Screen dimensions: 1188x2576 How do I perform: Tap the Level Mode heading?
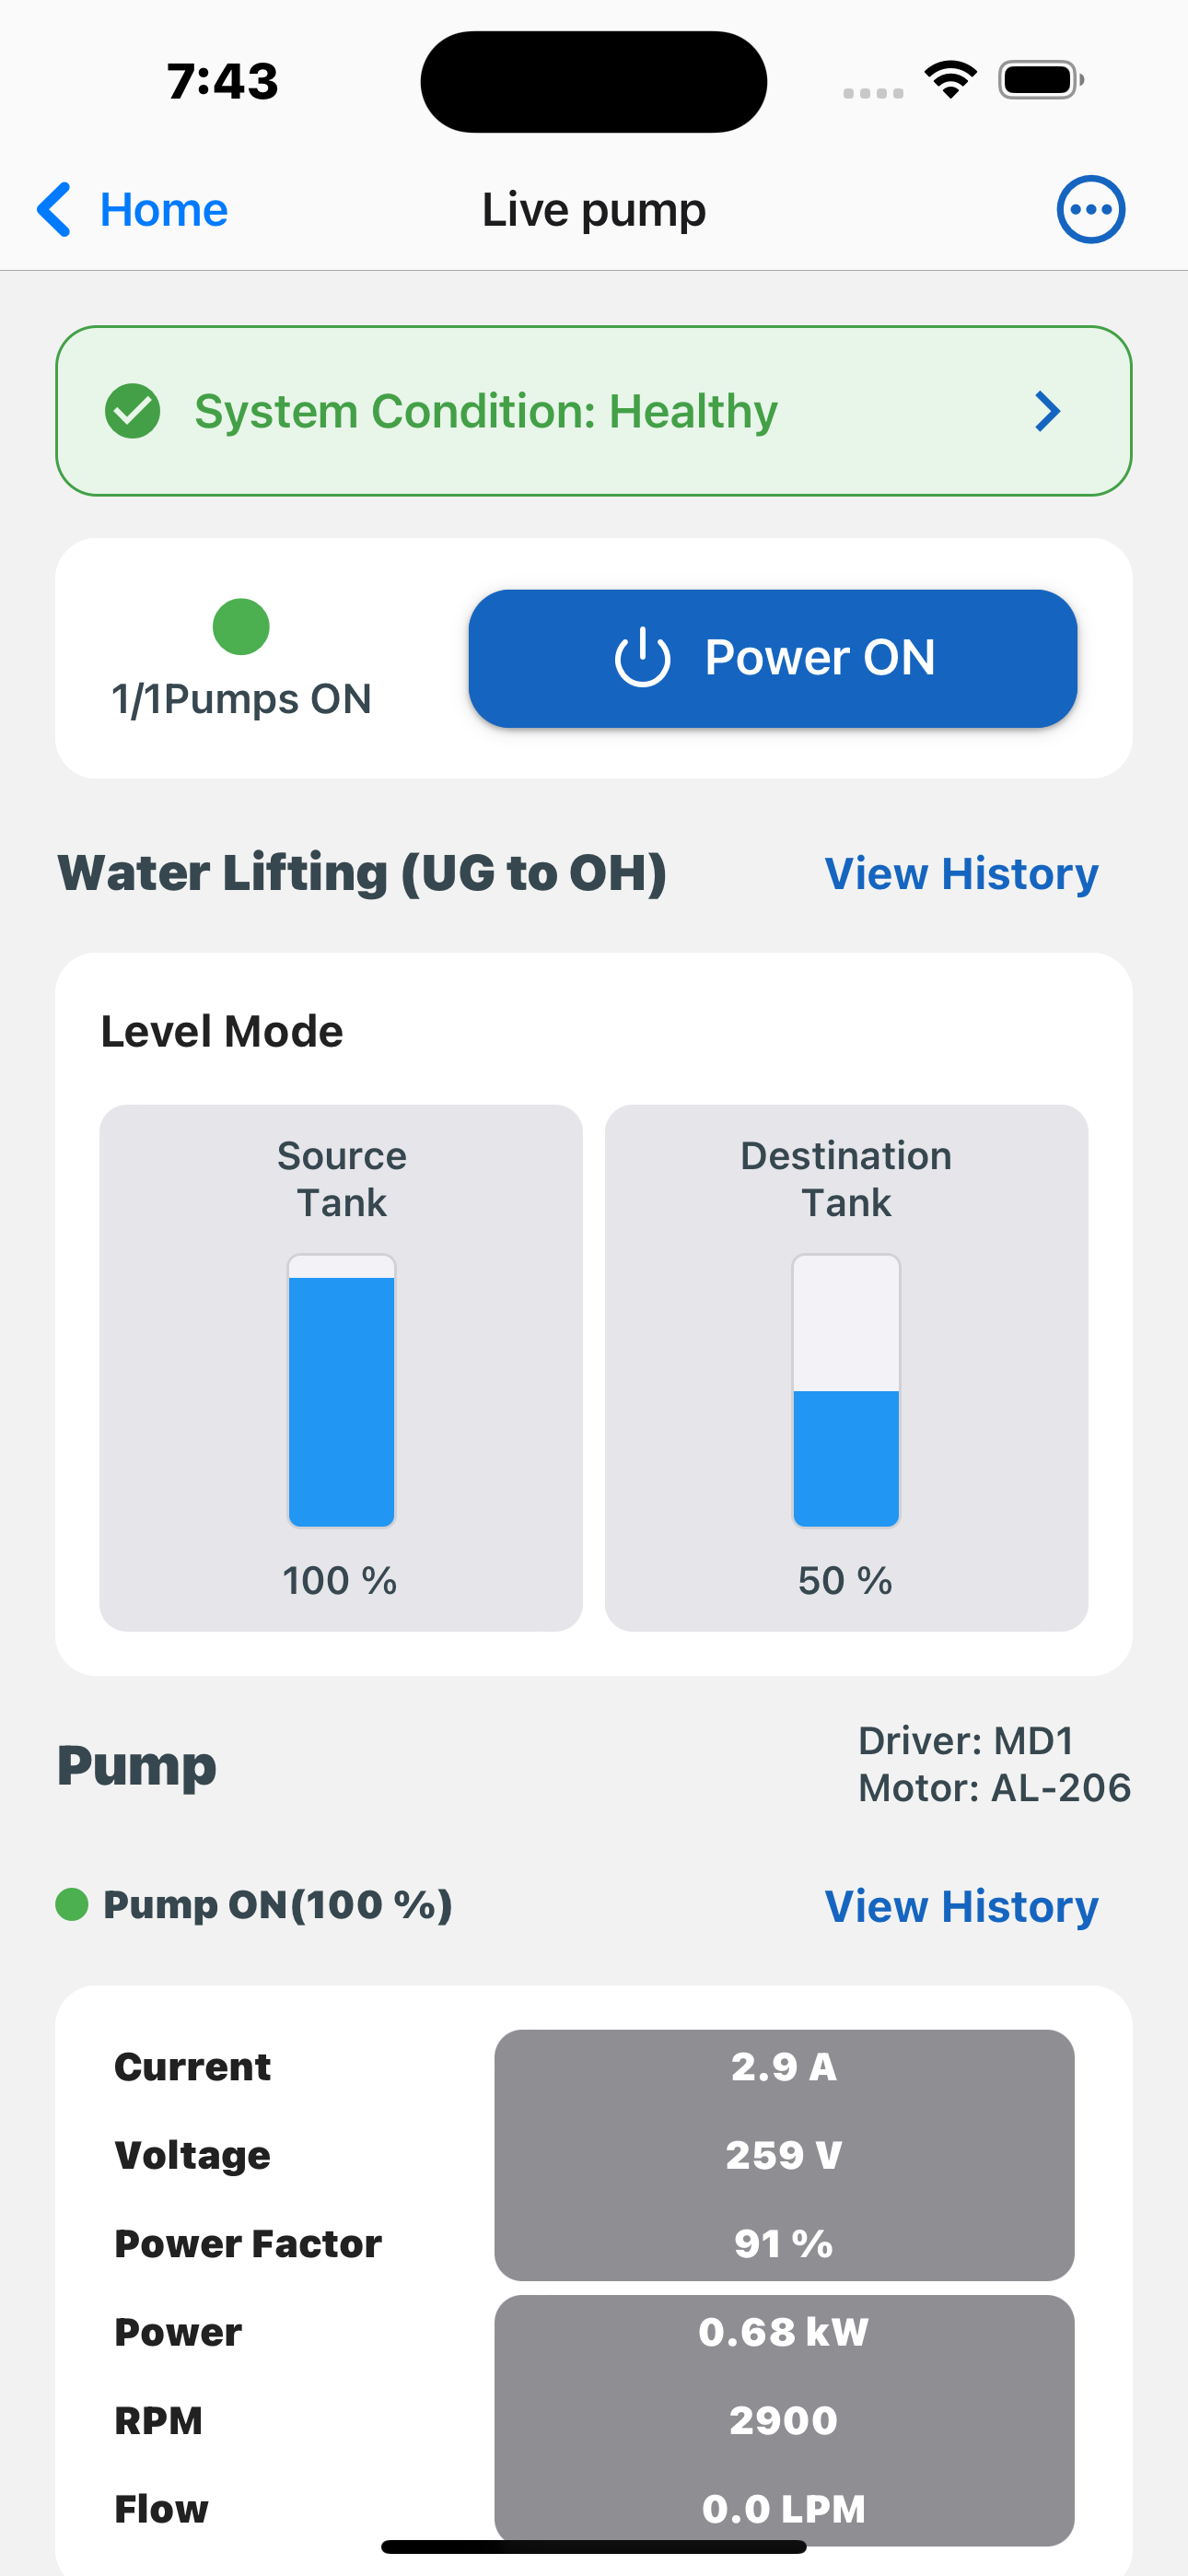click(x=222, y=1031)
